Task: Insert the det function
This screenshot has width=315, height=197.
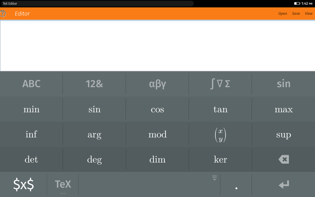Action: 31,159
